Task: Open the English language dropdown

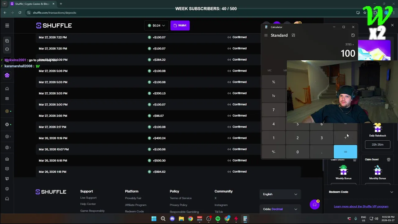Action: [280, 194]
